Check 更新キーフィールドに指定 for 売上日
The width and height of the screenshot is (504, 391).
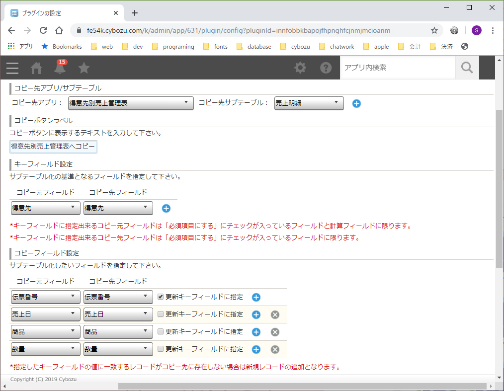(x=161, y=314)
